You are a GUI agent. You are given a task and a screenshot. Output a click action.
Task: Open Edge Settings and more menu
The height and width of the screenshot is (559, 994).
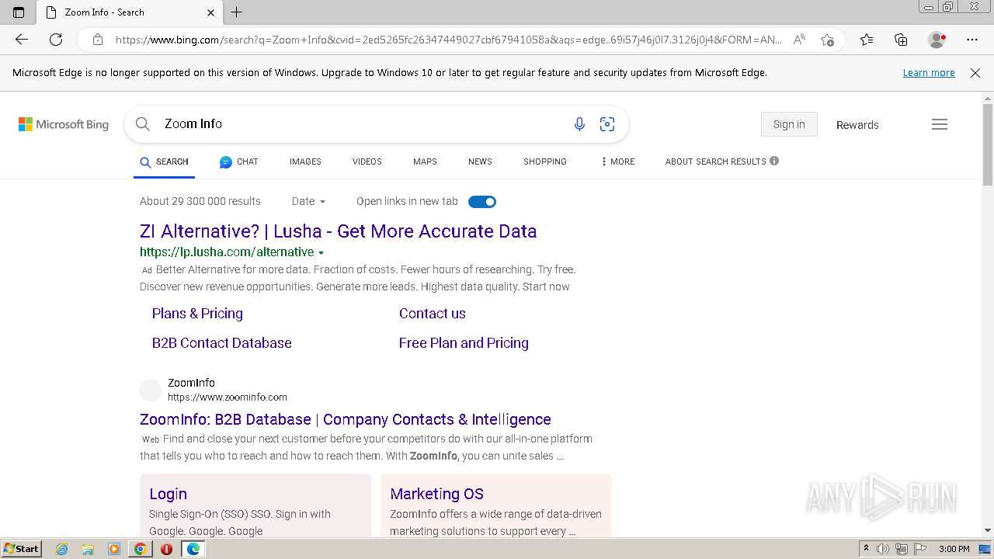(x=972, y=40)
